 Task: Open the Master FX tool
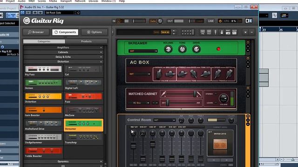[x=234, y=32]
